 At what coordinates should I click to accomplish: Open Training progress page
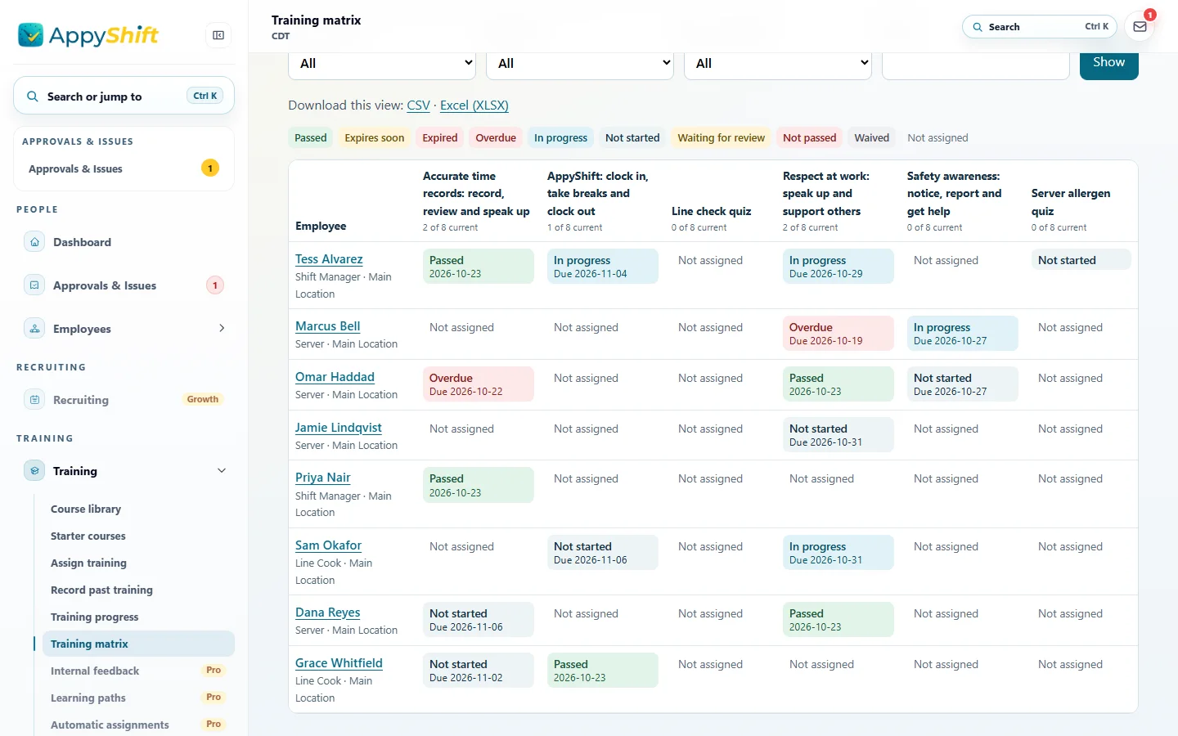pyautogui.click(x=94, y=617)
